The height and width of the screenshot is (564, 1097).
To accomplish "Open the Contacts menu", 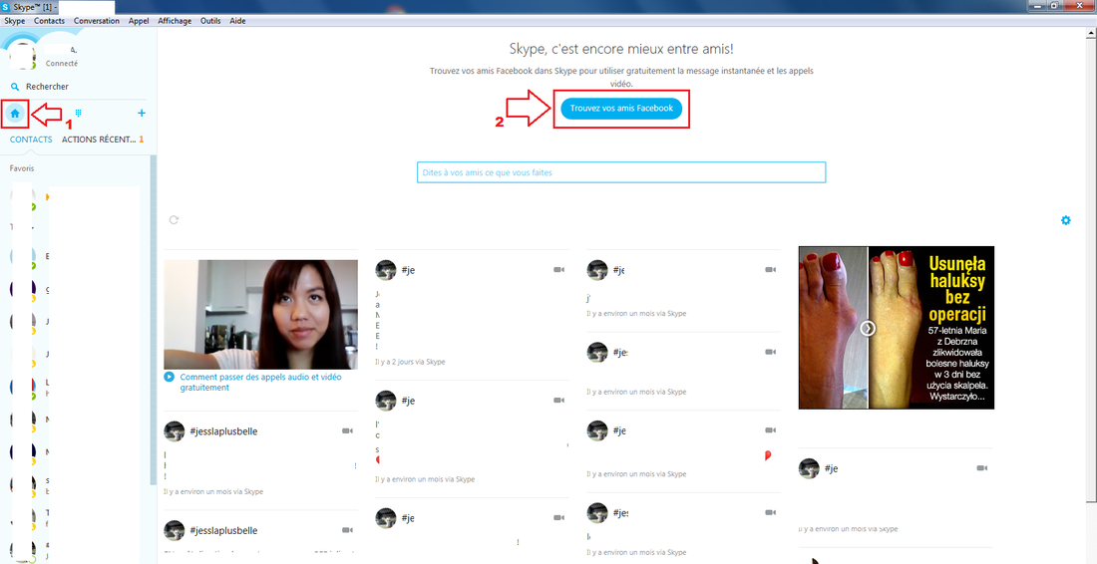I will coord(49,21).
